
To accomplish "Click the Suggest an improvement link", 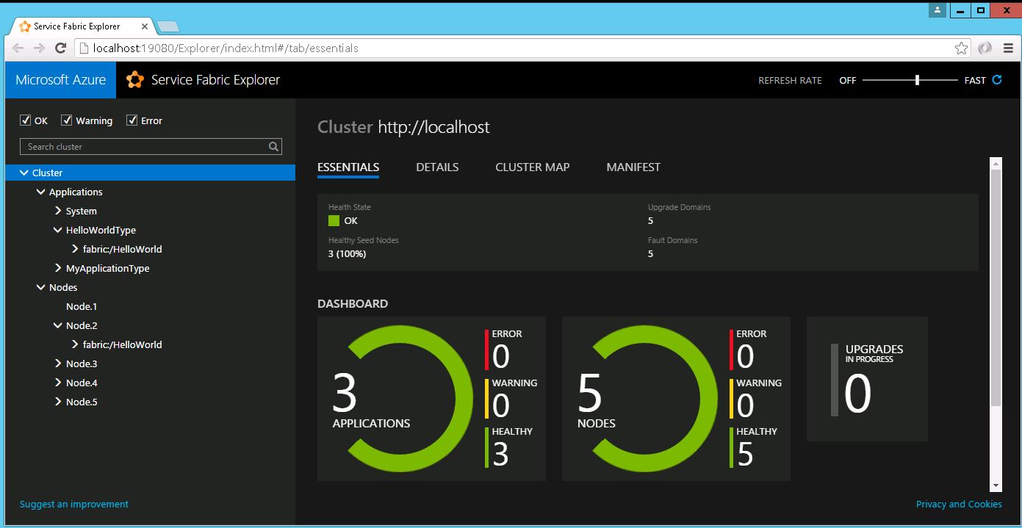I will pyautogui.click(x=74, y=504).
